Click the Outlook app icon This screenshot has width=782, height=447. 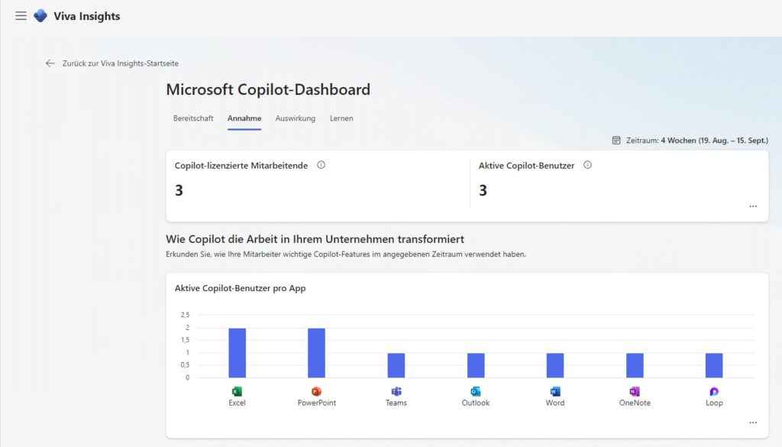click(x=476, y=392)
